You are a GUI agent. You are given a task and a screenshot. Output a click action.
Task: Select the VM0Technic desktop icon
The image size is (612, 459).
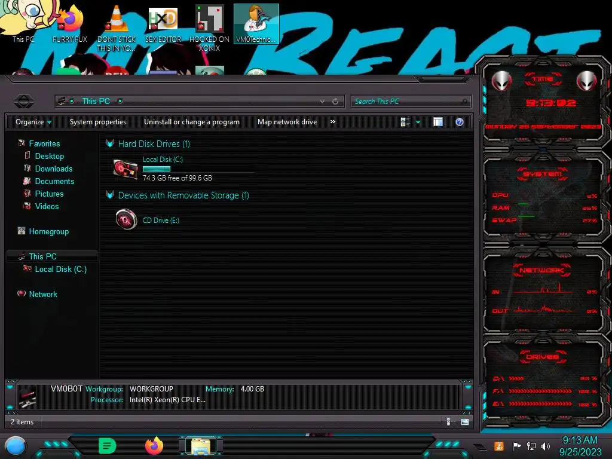tap(256, 23)
